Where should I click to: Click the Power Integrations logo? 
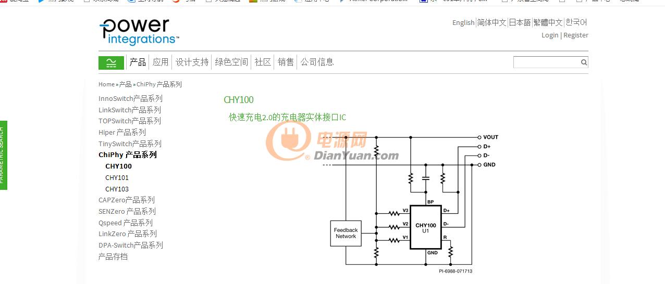[x=139, y=32]
